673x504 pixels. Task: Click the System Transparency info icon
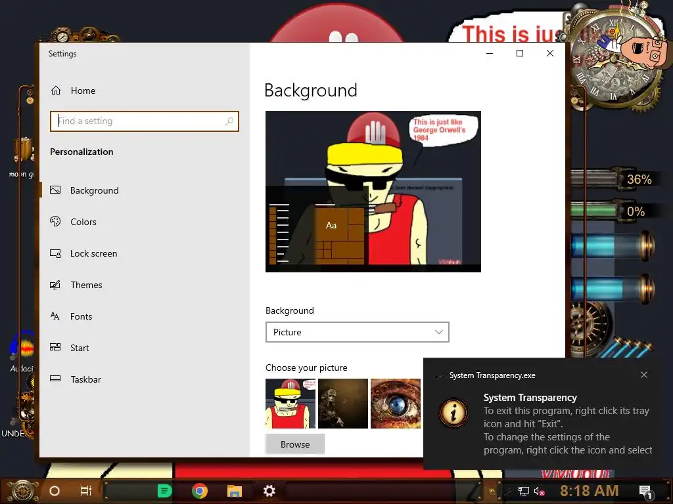pos(453,413)
